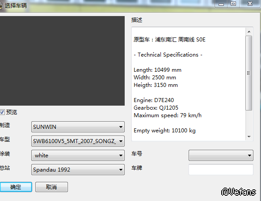Click the arrow on the SUNWIN combo box
This screenshot has height=201, width=261.
(121, 127)
